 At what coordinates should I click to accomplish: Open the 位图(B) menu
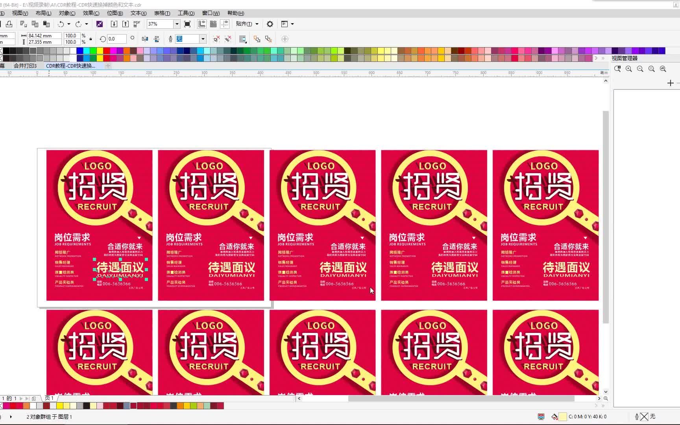point(115,13)
